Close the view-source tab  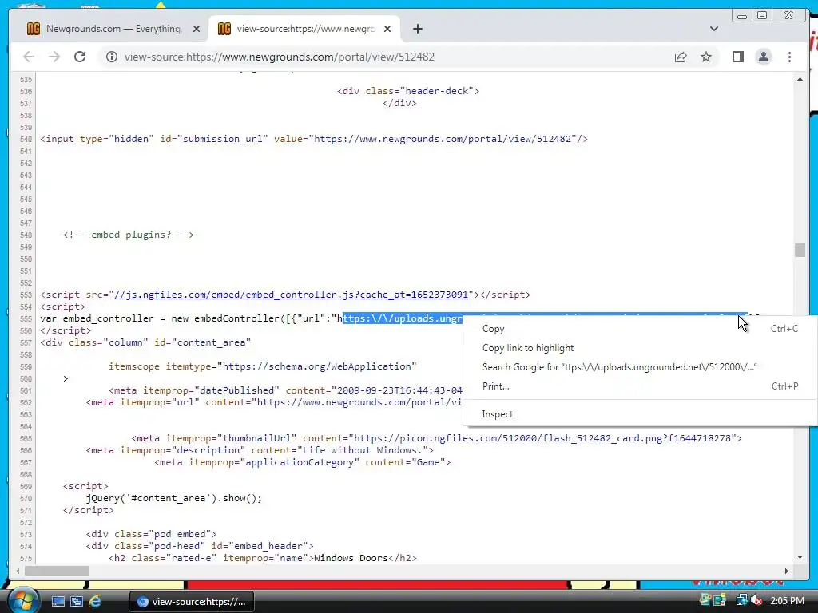(387, 29)
